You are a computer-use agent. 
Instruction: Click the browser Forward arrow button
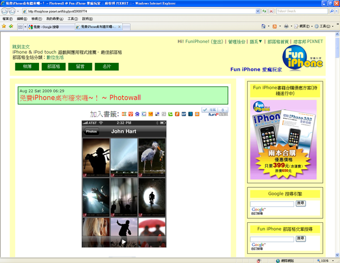12,11
